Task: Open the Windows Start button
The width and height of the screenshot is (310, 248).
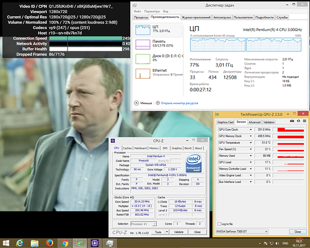Action: [6, 243]
